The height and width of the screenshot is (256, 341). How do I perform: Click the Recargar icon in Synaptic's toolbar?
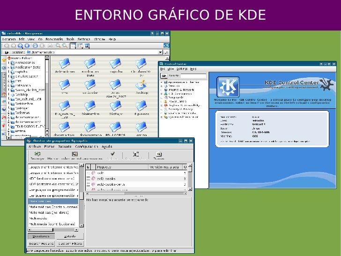(x=37, y=154)
